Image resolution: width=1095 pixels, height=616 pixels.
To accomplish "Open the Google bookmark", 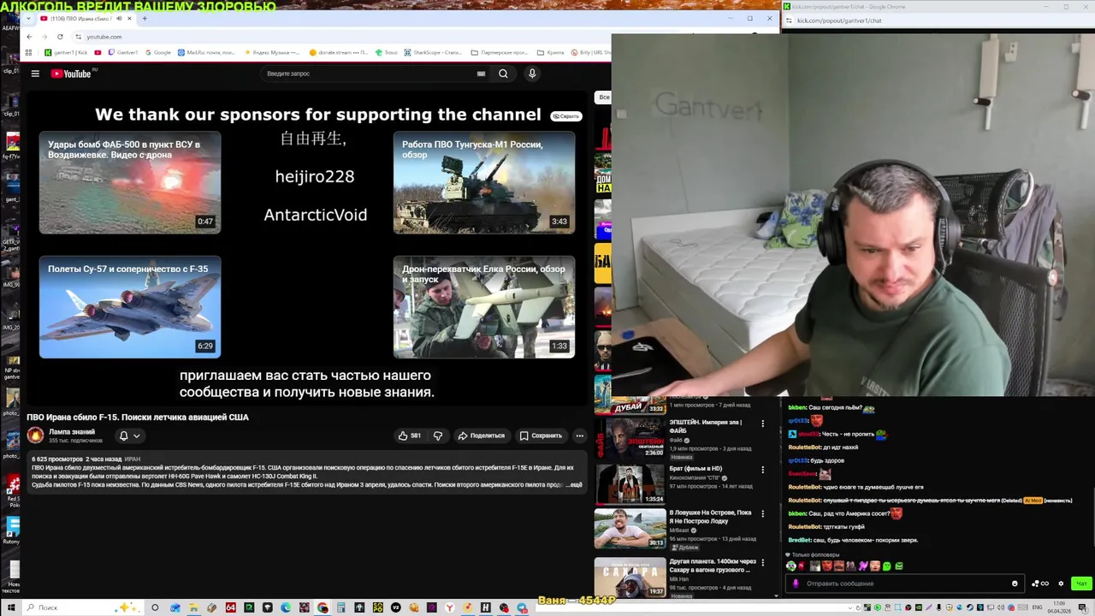I will click(x=157, y=52).
